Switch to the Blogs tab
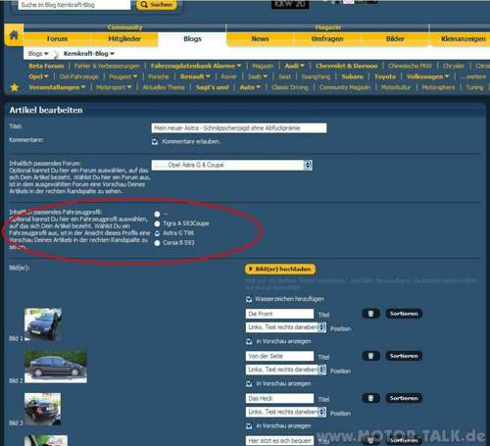 tap(192, 39)
